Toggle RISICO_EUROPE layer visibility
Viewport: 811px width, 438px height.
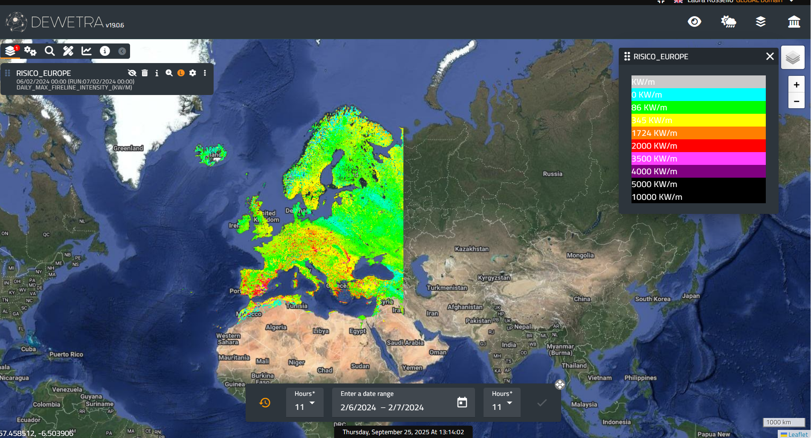(132, 73)
